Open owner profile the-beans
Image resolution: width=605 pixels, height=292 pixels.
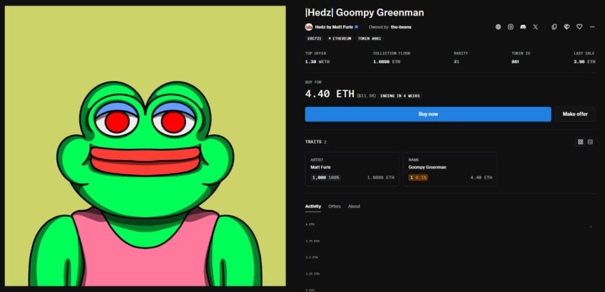click(x=401, y=27)
